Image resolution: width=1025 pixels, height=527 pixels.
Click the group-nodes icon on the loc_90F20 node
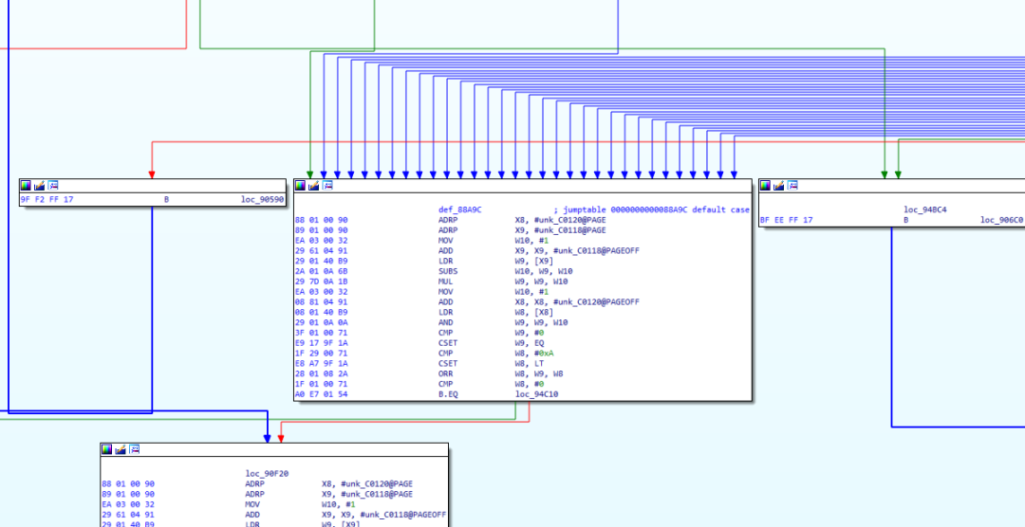(x=135, y=449)
